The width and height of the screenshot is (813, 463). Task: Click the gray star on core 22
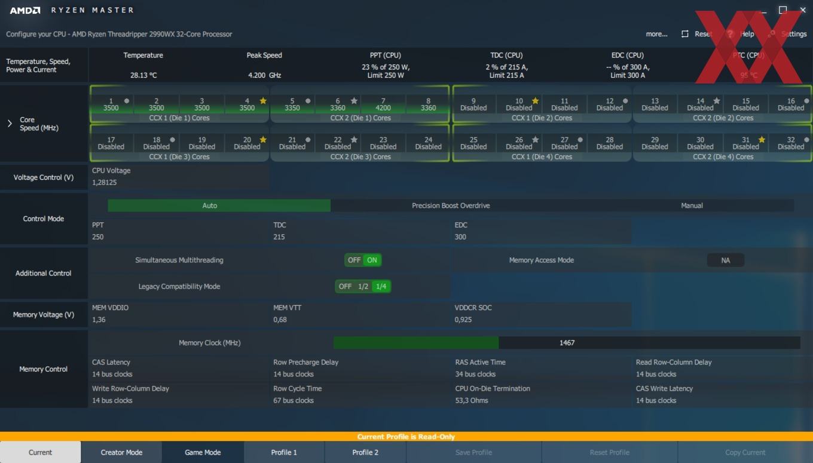pos(354,140)
